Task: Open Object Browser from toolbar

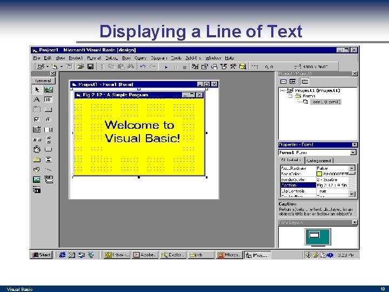Action: click(224, 67)
